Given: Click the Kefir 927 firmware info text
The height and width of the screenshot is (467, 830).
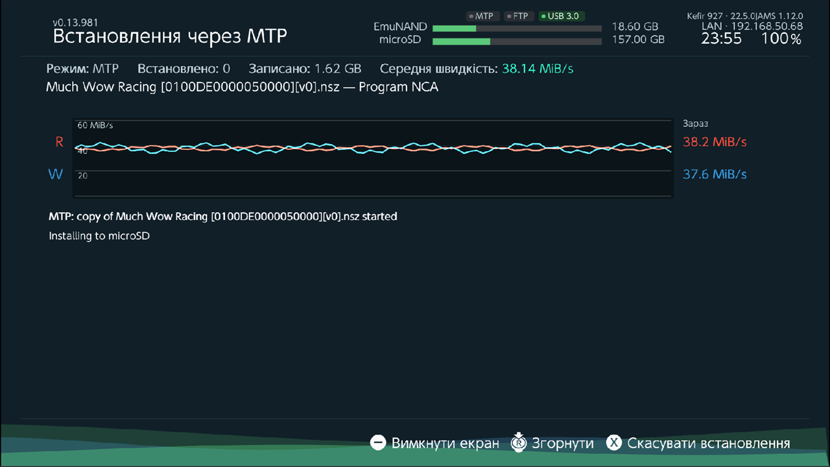Looking at the screenshot, I should click(745, 16).
